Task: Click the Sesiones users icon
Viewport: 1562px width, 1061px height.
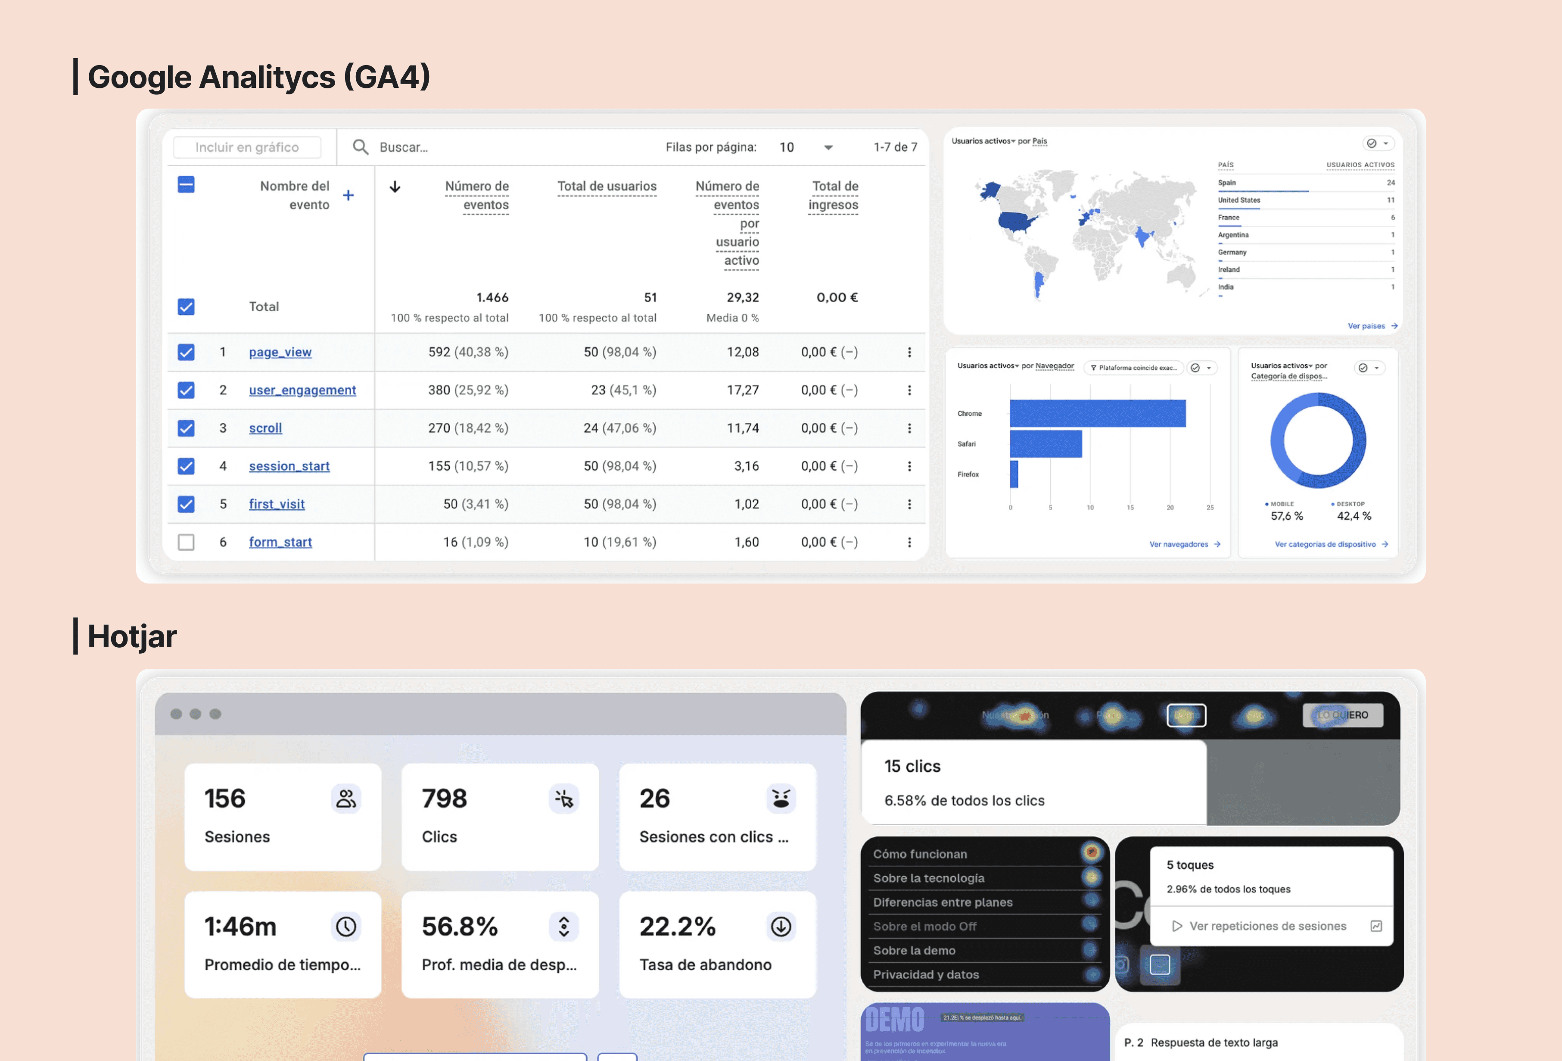Action: coord(346,799)
